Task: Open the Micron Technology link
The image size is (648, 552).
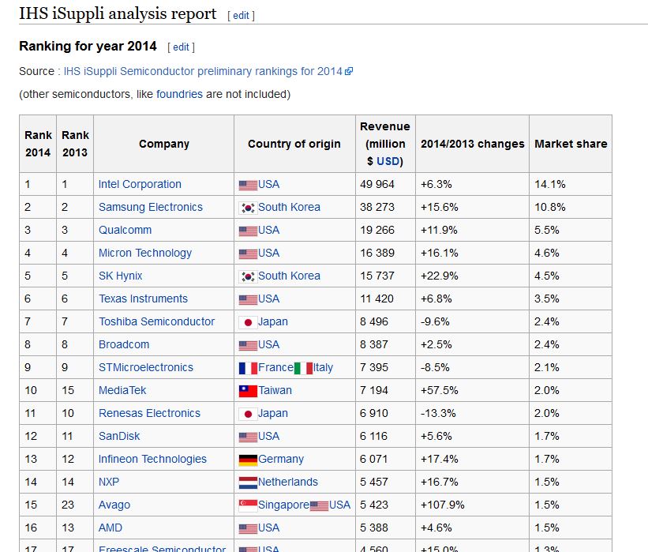Action: 145,253
